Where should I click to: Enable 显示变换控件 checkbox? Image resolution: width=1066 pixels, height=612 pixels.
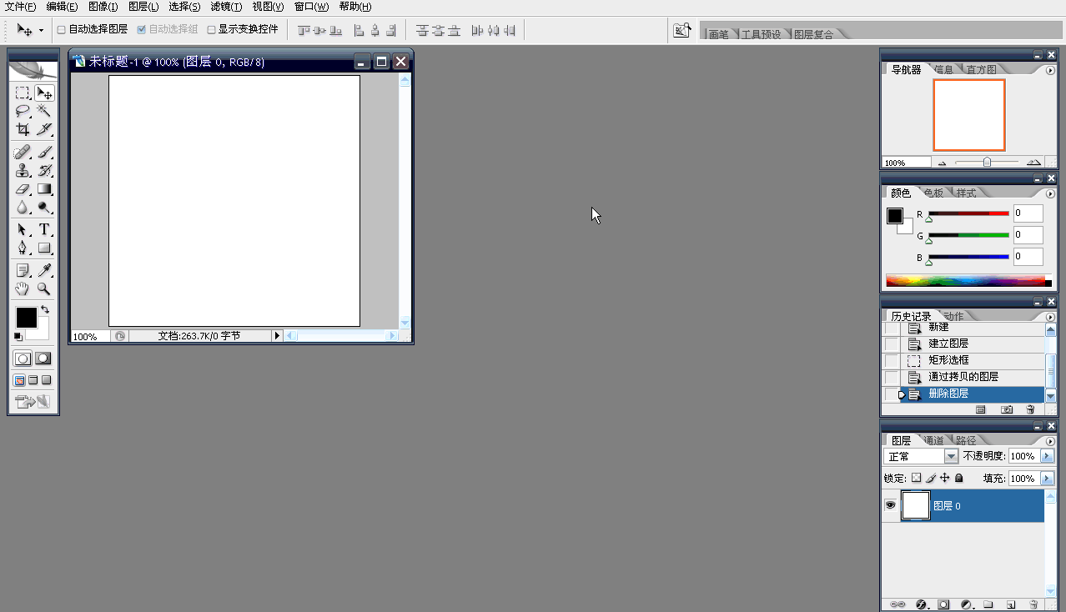pyautogui.click(x=211, y=29)
